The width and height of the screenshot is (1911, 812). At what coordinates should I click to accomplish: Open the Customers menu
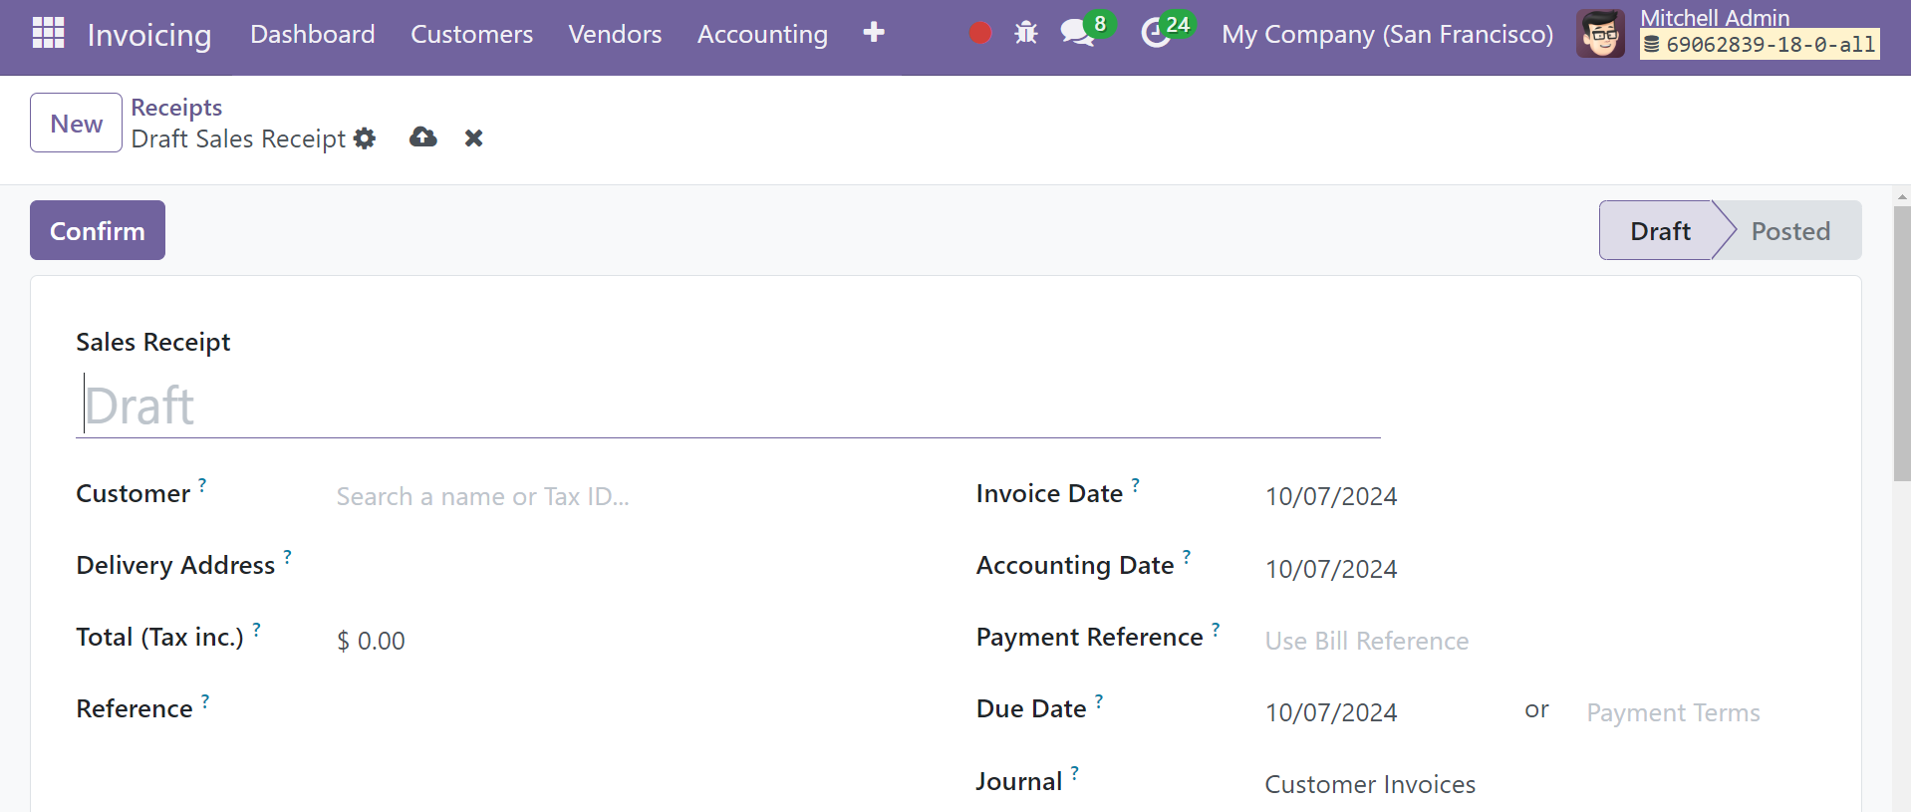pos(472,34)
